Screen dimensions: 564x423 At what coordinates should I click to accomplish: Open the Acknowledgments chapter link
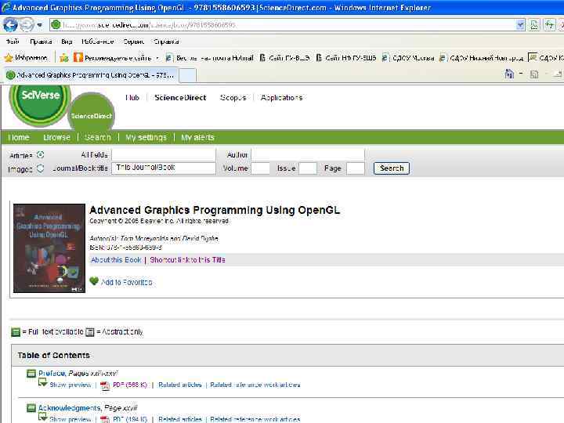tap(70, 408)
